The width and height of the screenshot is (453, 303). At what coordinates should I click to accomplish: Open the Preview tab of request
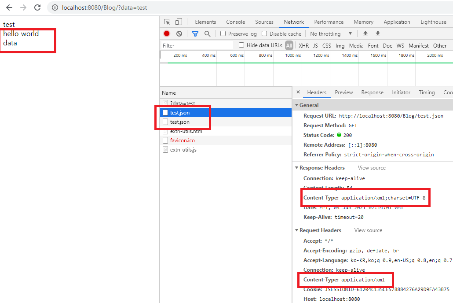(343, 92)
